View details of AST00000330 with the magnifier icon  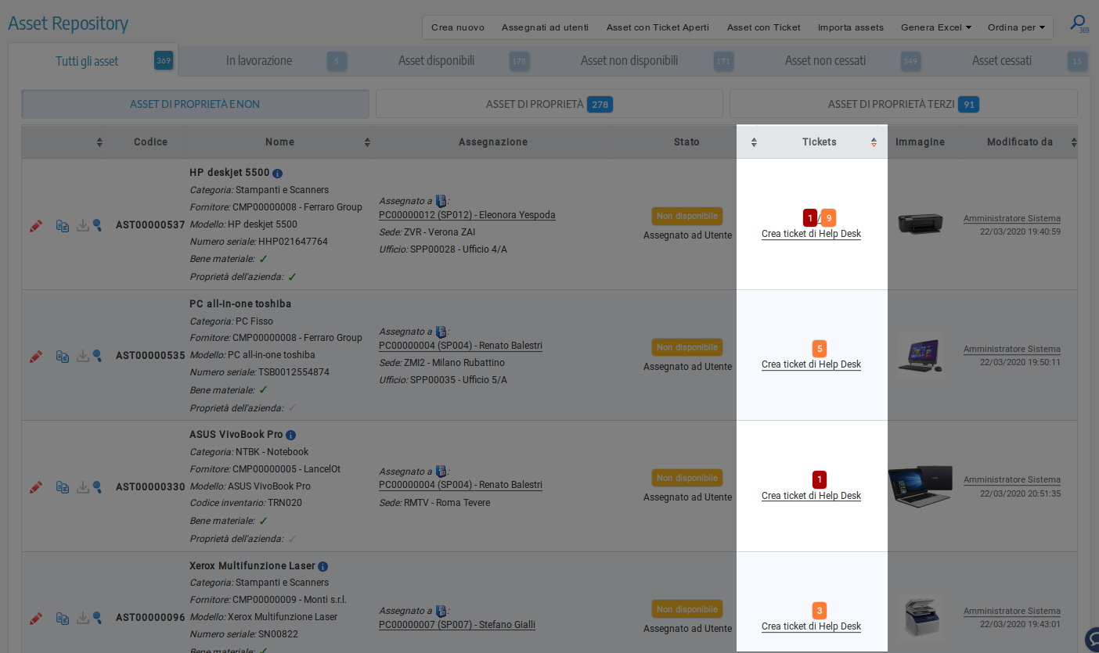click(97, 486)
